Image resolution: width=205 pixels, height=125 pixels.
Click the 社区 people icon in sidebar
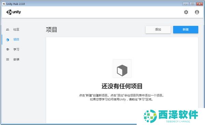tap(8, 29)
